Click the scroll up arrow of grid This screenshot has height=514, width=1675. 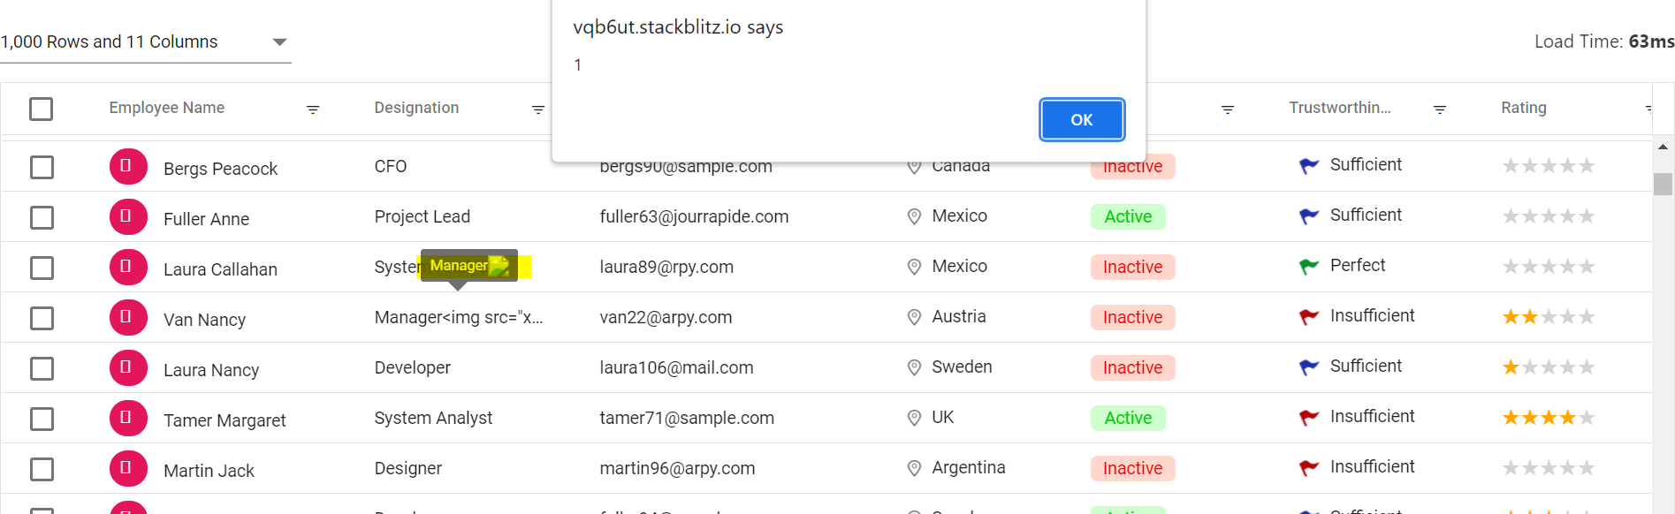pos(1663,147)
